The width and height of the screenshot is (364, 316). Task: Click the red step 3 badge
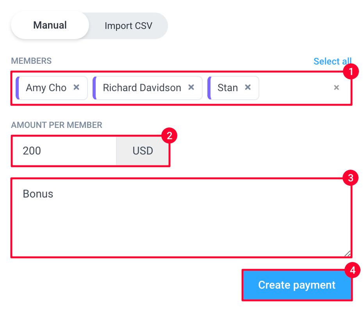pos(351,178)
